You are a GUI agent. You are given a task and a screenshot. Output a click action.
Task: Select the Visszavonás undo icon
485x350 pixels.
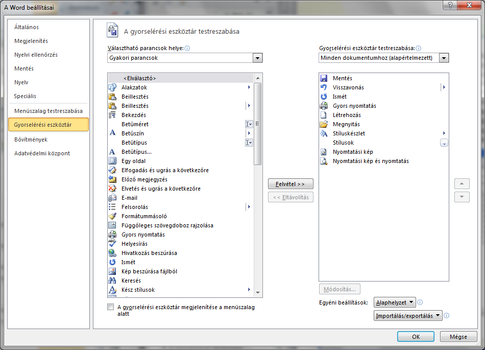[324, 87]
